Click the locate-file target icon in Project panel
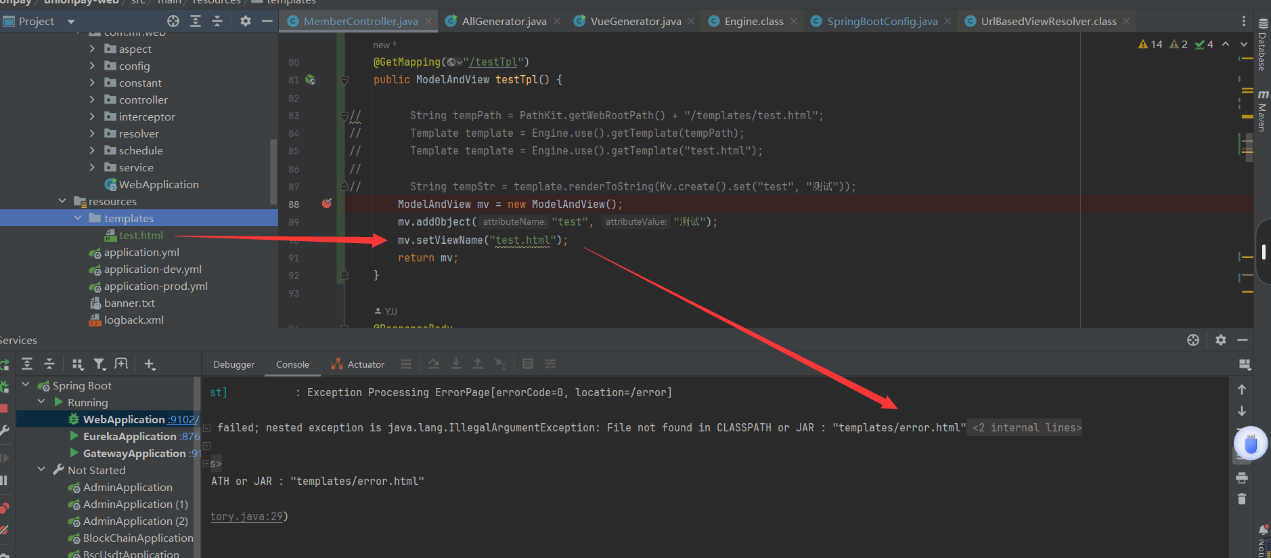The image size is (1271, 558). (173, 21)
